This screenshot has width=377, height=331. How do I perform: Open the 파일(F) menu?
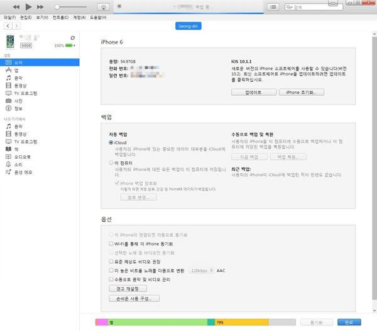pos(9,18)
